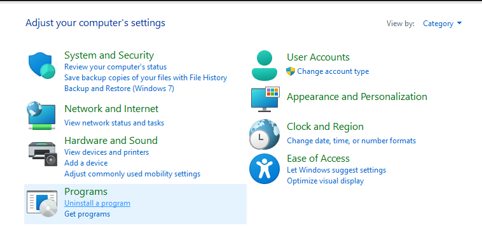Click Backup and Restore (Windows 7)

coord(120,89)
